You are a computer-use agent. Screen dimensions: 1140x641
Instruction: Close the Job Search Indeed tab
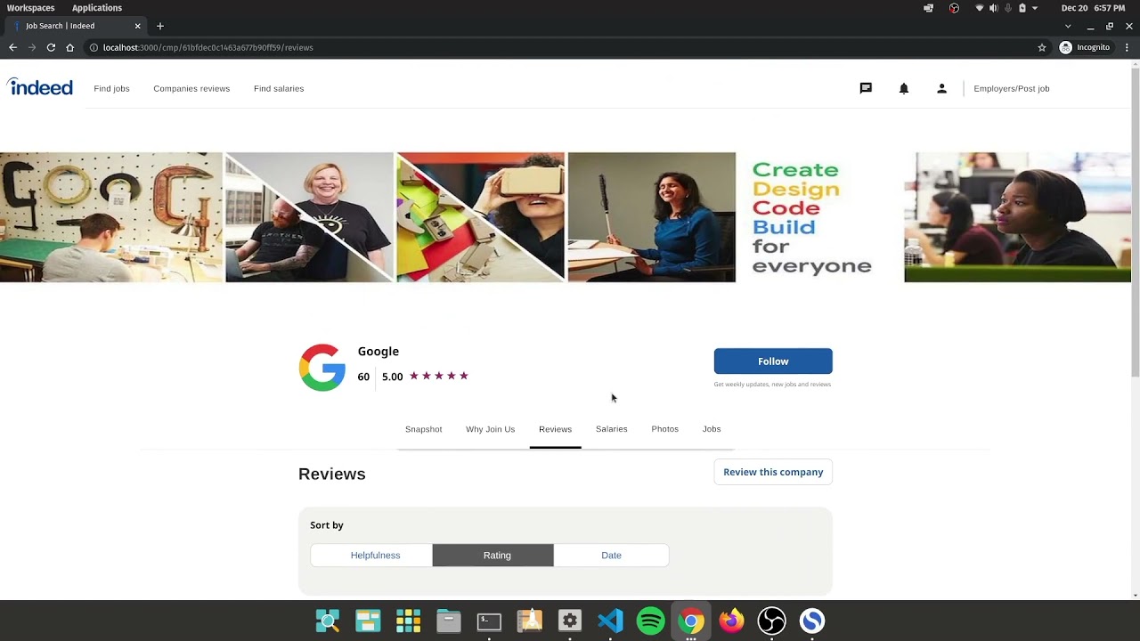(x=137, y=26)
